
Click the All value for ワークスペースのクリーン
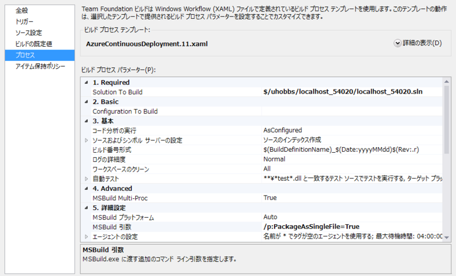pos(267,169)
